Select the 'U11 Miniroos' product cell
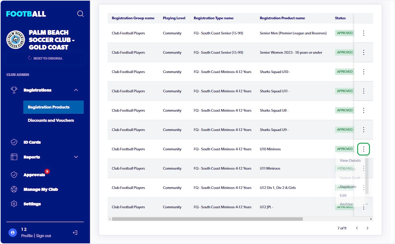This screenshot has width=395, height=244. (x=270, y=168)
